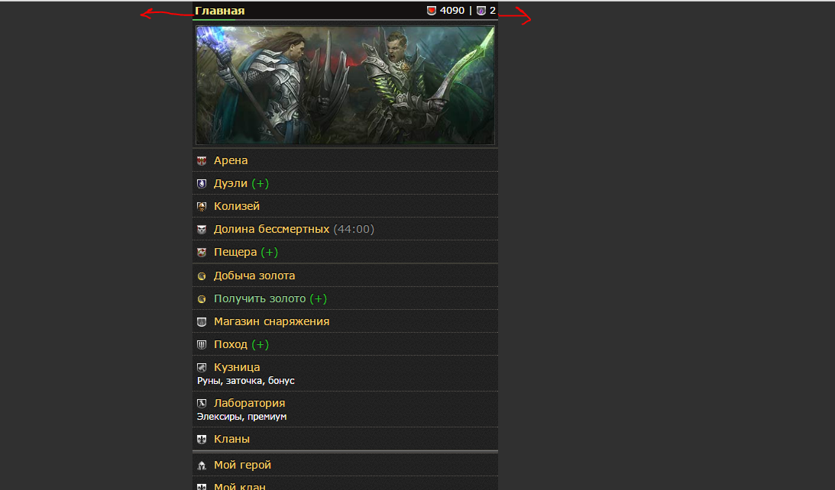Click the Arena icon
835x490 pixels.
click(x=202, y=161)
